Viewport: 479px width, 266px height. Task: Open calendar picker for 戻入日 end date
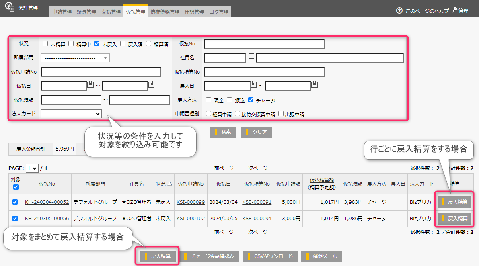[315, 84]
